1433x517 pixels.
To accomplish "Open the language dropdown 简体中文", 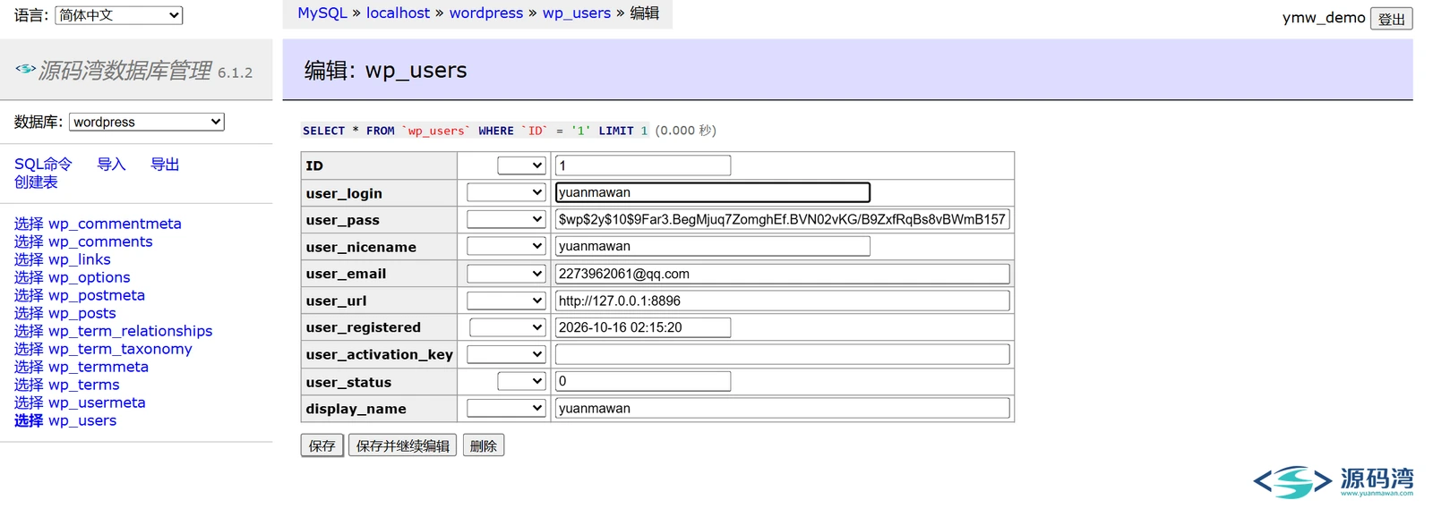I will 118,15.
